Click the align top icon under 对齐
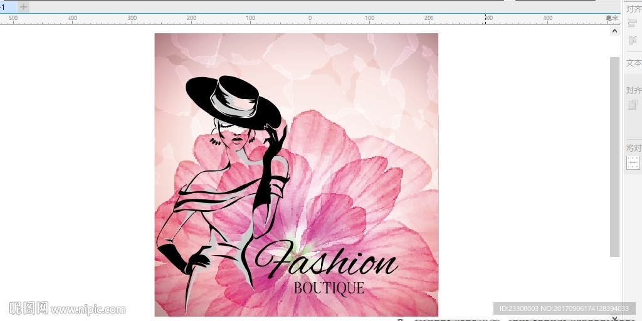 (x=633, y=40)
